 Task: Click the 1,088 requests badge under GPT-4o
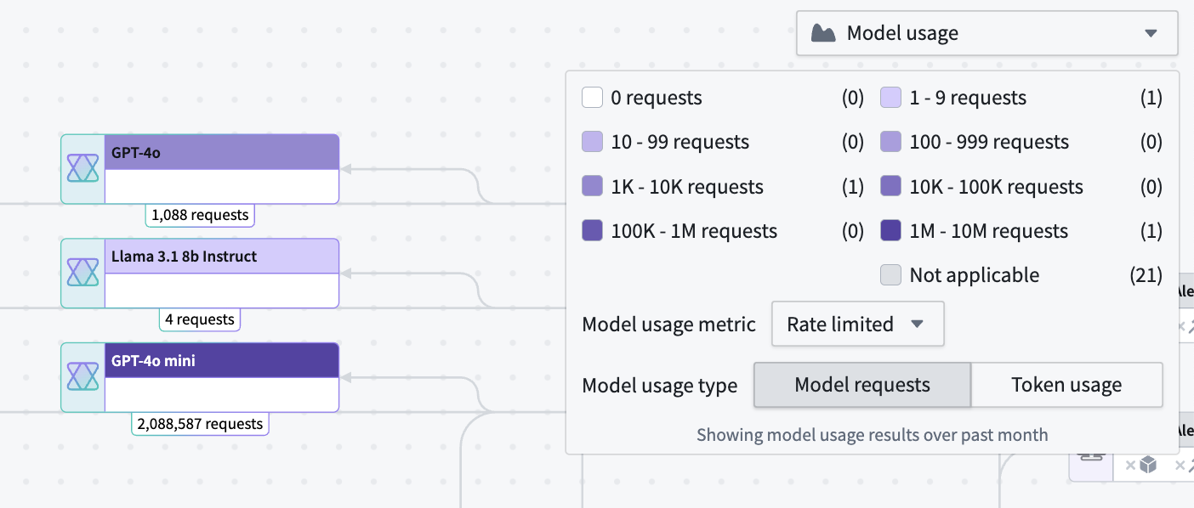pyautogui.click(x=200, y=215)
